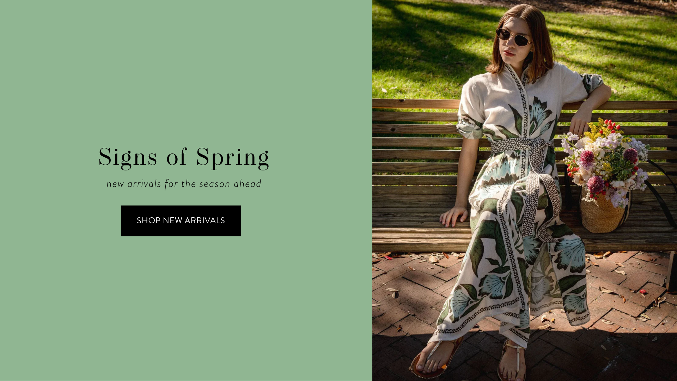The image size is (677, 381).
Task: Open the hero photo of the model's dress
Action: [525, 190]
